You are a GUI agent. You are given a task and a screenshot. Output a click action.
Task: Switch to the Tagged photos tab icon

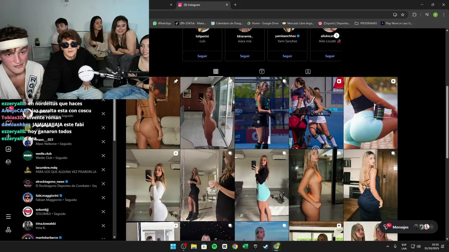(308, 71)
